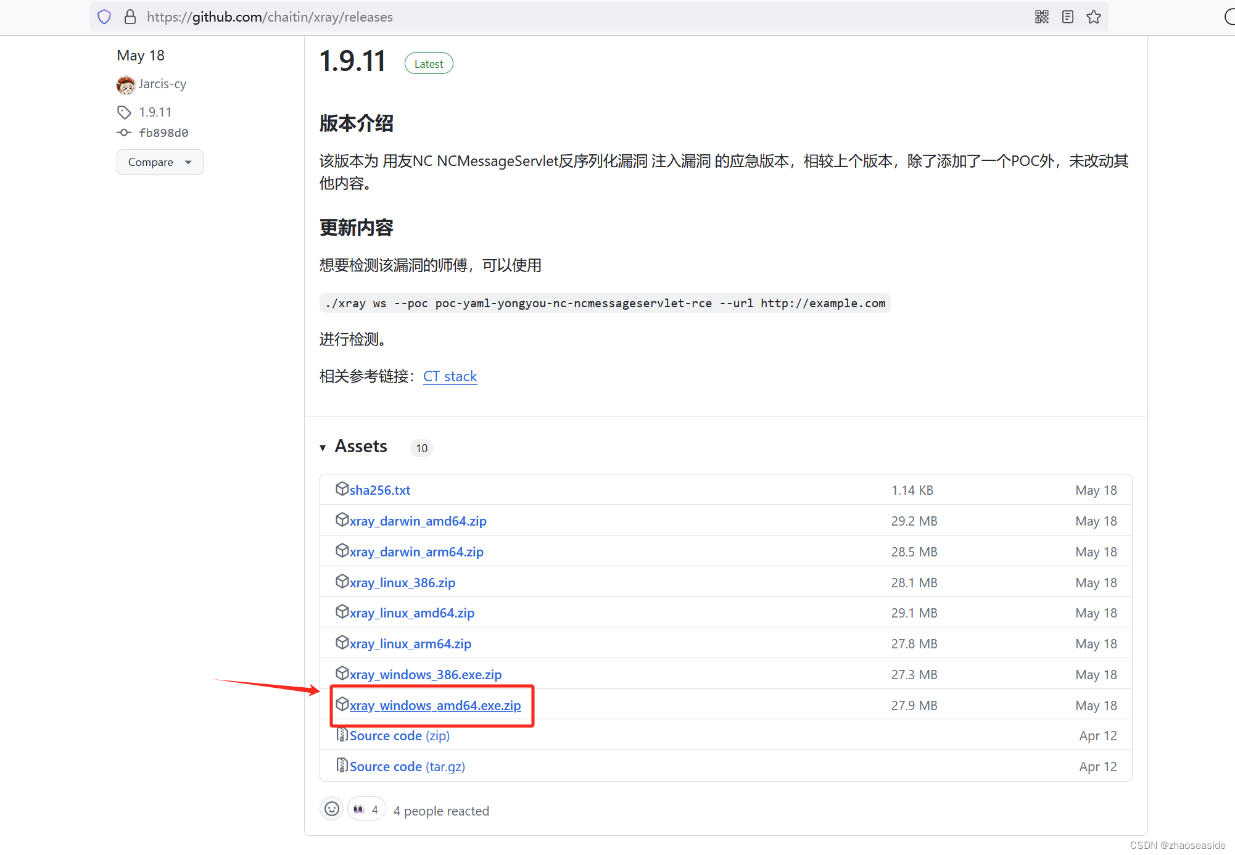Select the xray ws command code snippet

[605, 304]
